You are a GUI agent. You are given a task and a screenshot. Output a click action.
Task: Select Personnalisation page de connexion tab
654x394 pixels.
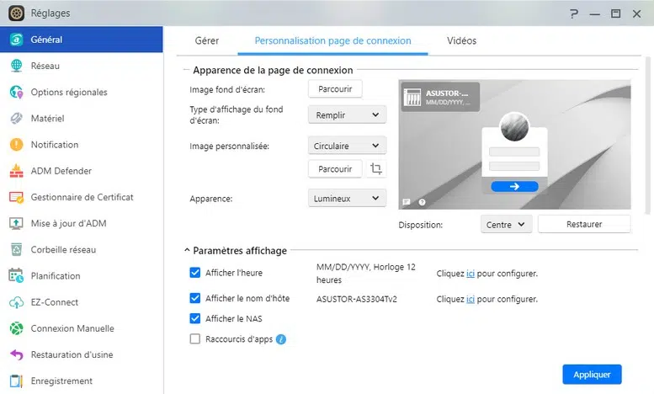point(332,41)
